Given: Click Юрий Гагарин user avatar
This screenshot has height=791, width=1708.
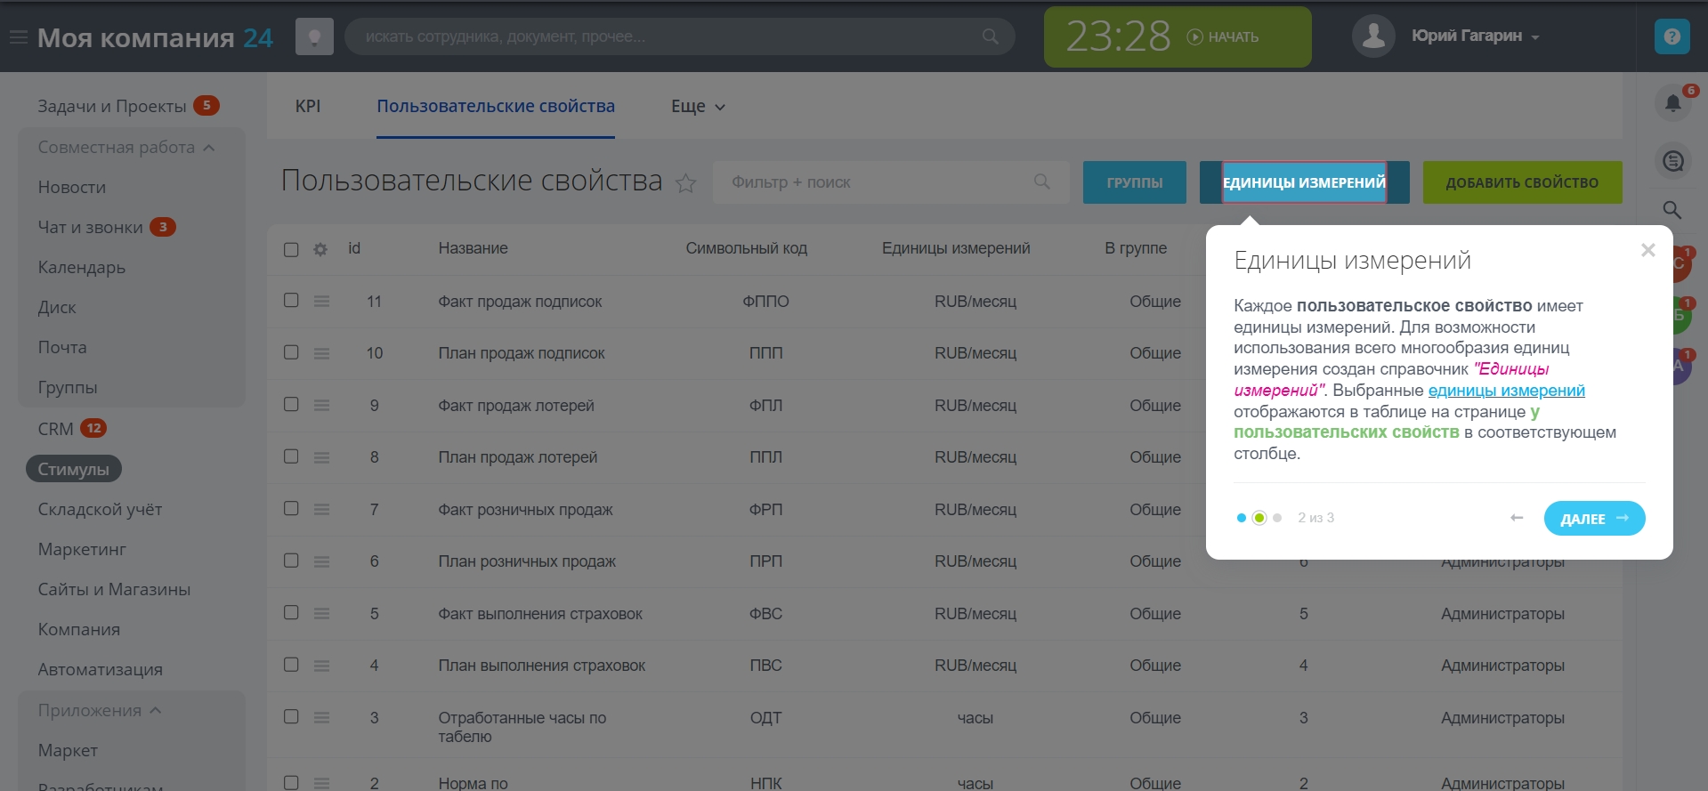Looking at the screenshot, I should click(1373, 36).
